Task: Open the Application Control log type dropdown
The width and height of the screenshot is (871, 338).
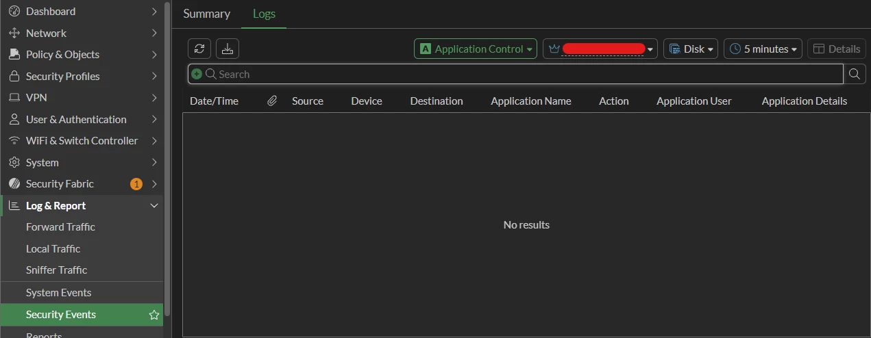Action: pyautogui.click(x=476, y=49)
